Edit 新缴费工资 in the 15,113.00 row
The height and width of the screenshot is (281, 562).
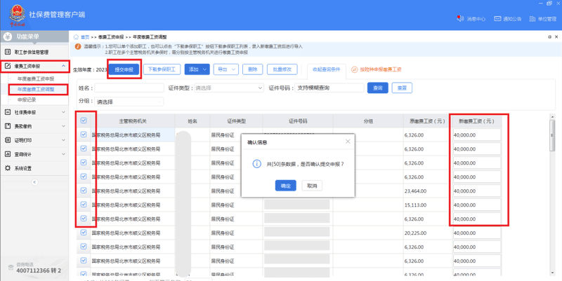coord(477,205)
